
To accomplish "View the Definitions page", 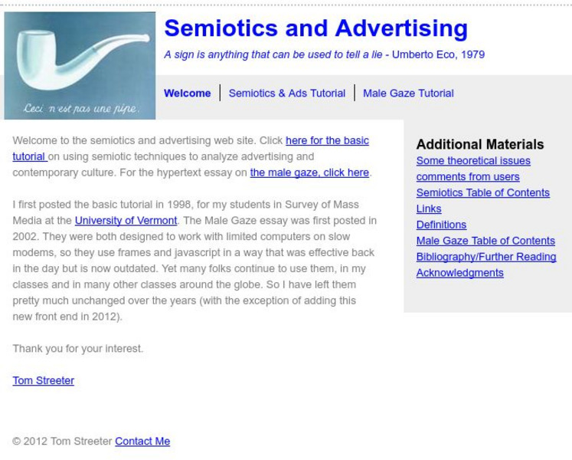I will coord(441,225).
